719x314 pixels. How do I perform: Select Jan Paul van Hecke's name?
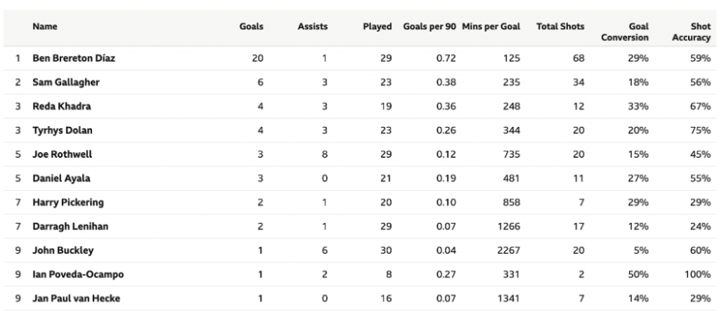coord(77,298)
